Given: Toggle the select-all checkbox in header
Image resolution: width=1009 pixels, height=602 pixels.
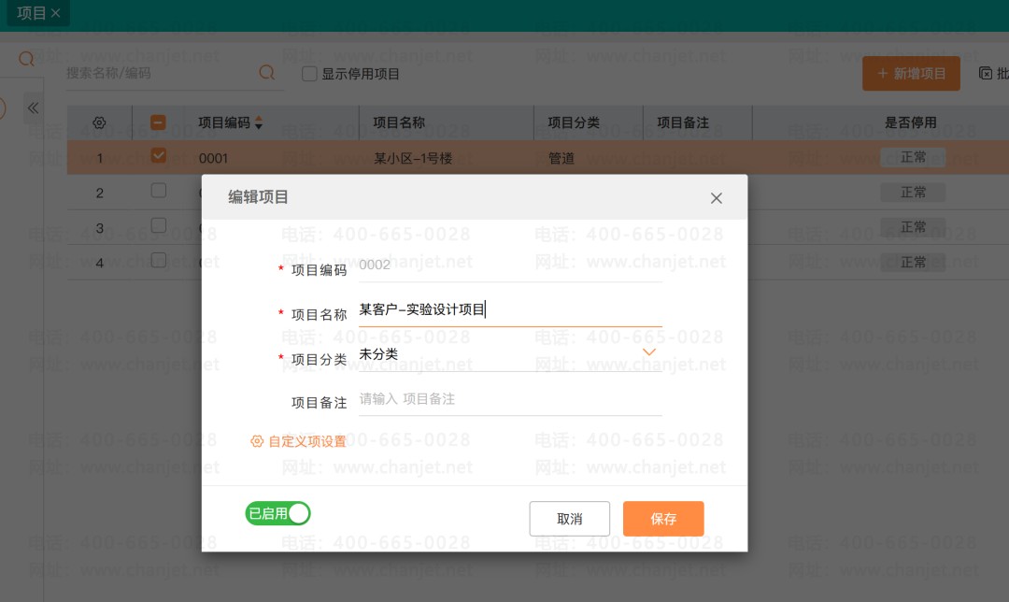Looking at the screenshot, I should coord(158,122).
